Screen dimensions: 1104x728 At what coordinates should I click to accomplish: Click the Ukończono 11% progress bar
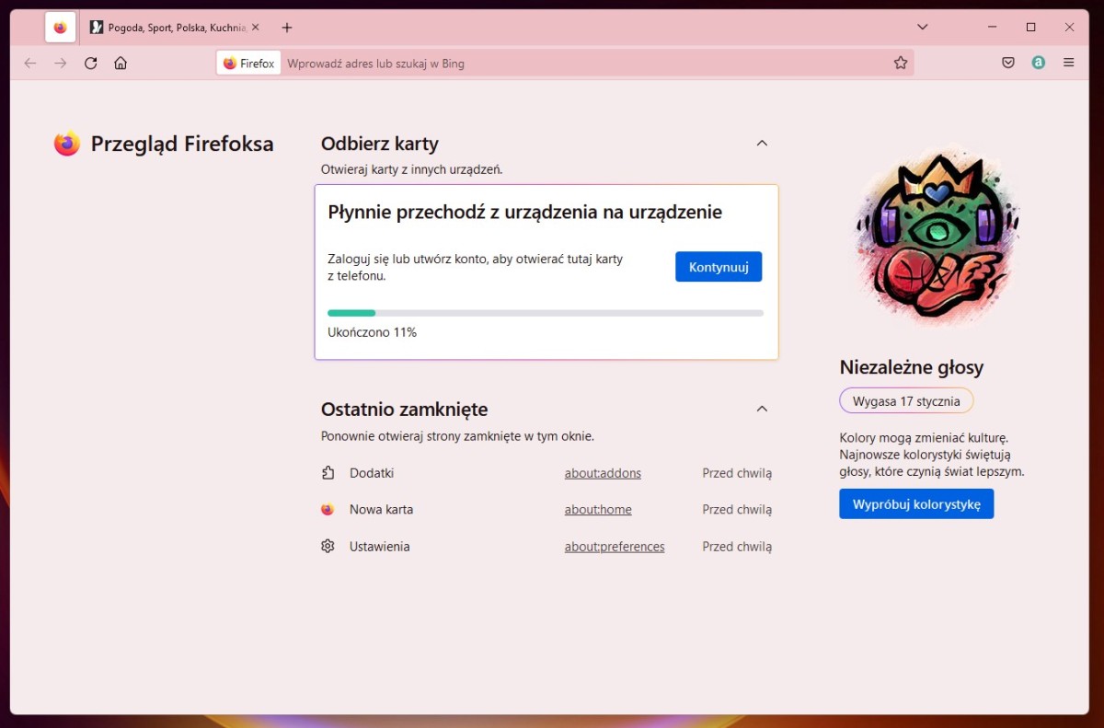[x=545, y=313]
